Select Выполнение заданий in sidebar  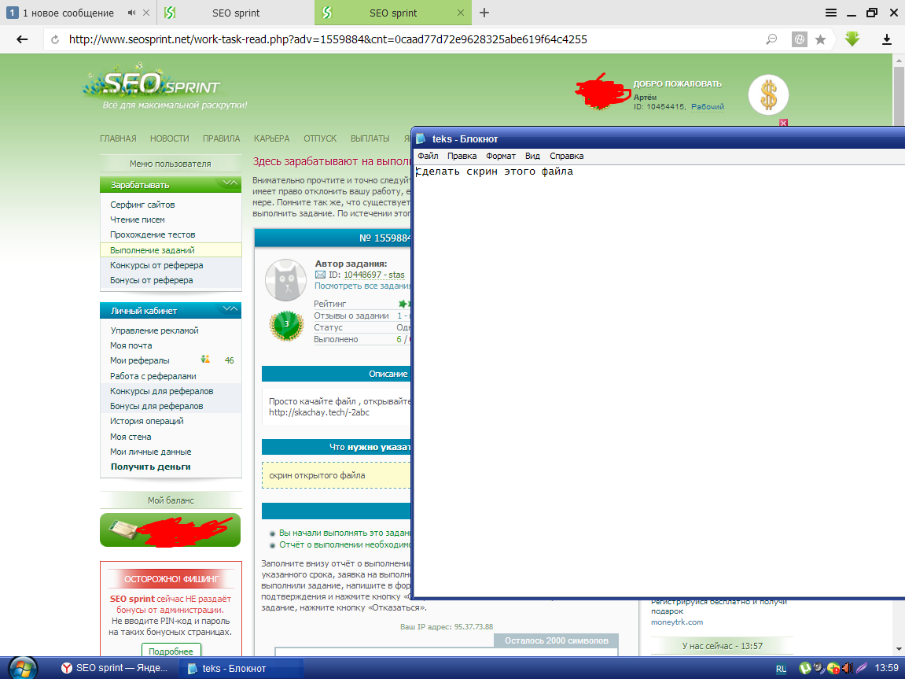click(171, 250)
